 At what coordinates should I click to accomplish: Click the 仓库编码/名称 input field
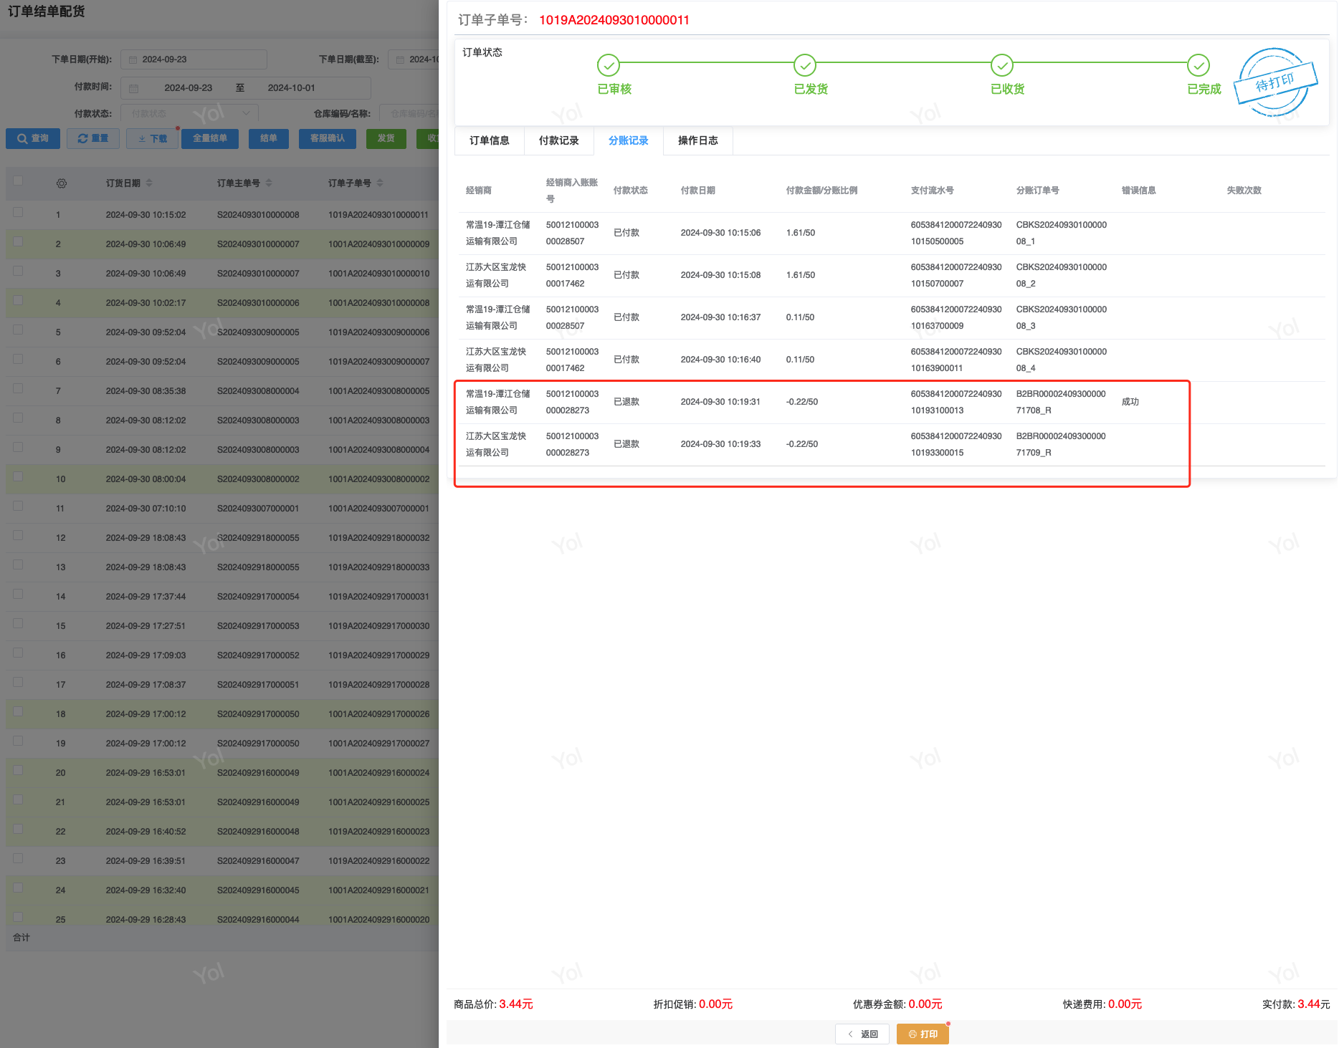click(x=412, y=113)
